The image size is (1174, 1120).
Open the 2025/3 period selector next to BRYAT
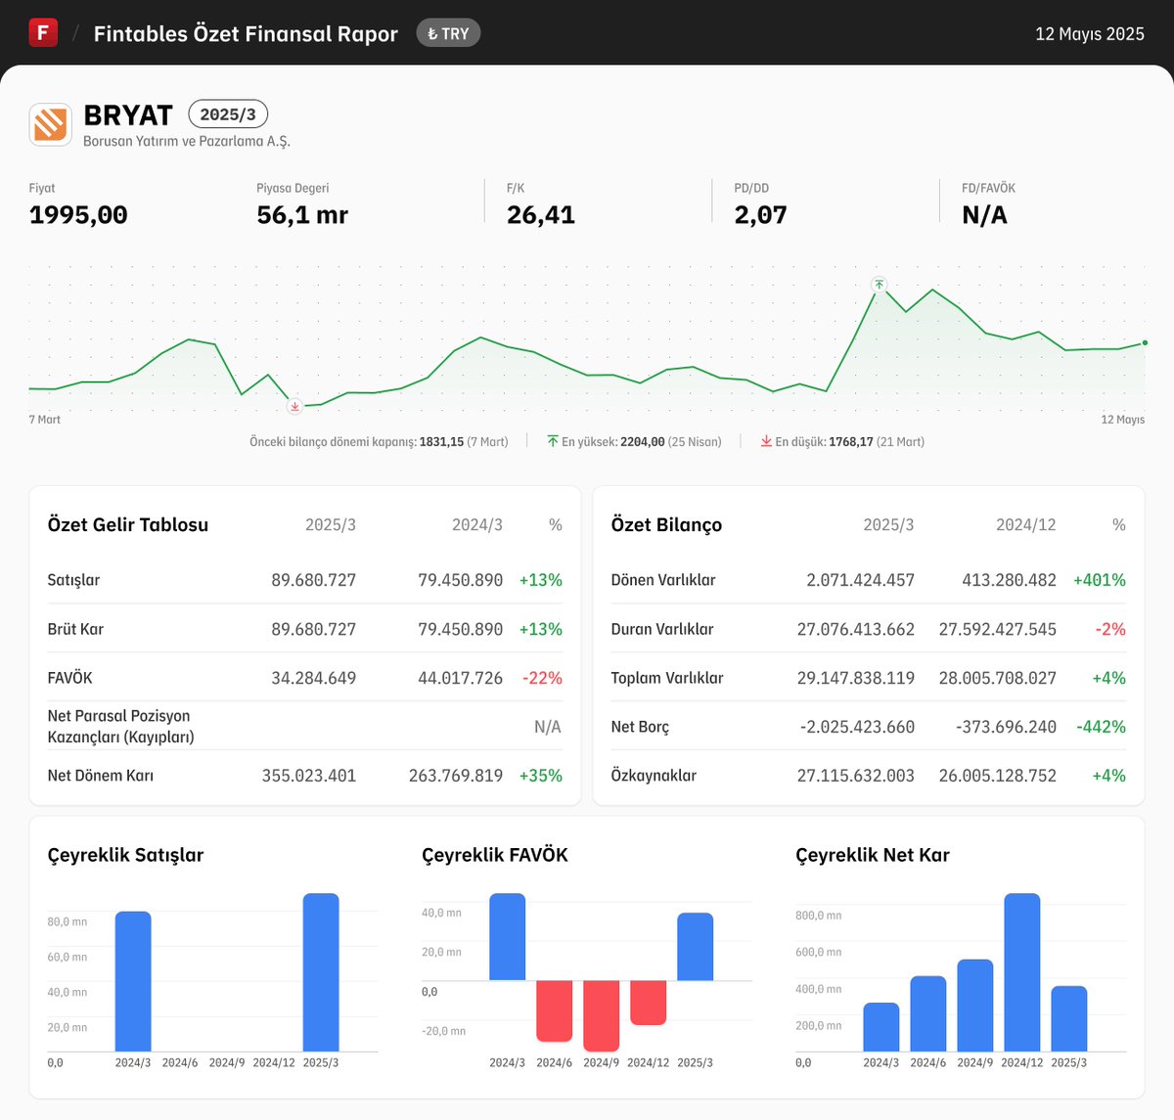click(x=227, y=113)
